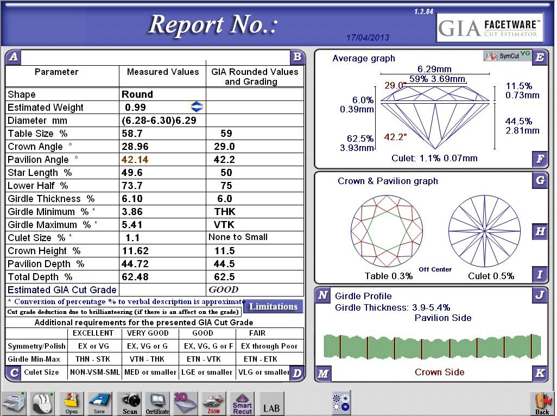
Task: Select the Zoom diamond icon
Action: (x=213, y=402)
